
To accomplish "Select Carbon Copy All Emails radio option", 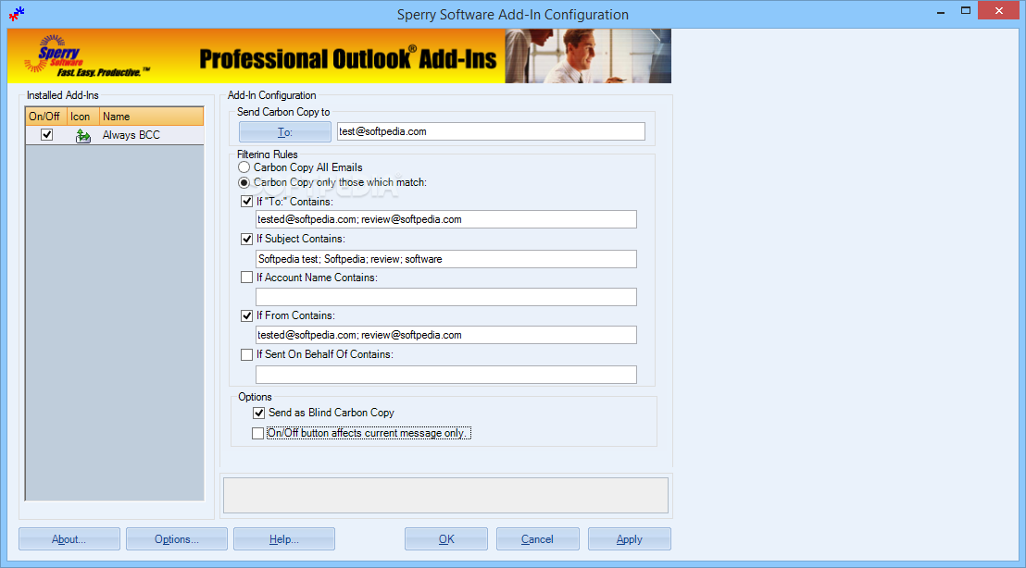I will 244,167.
